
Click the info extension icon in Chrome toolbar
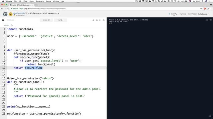point(208,9)
